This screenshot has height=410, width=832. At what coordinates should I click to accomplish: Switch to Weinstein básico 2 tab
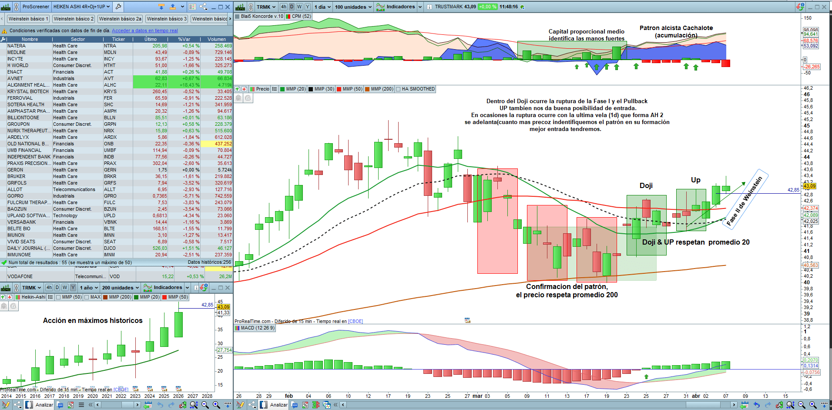click(74, 19)
